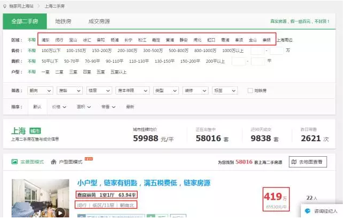This screenshot has width=345, height=219.
Task: Select price range 100万以下
Action: point(51,50)
